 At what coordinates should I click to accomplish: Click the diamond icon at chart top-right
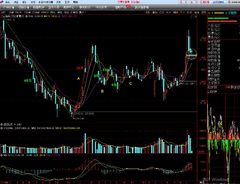coord(192,16)
